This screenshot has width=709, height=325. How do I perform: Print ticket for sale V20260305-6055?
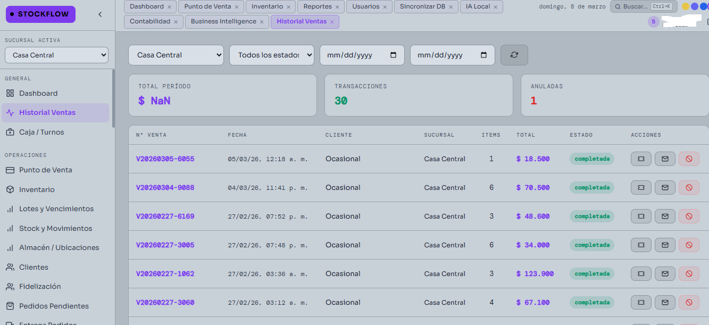click(x=641, y=159)
